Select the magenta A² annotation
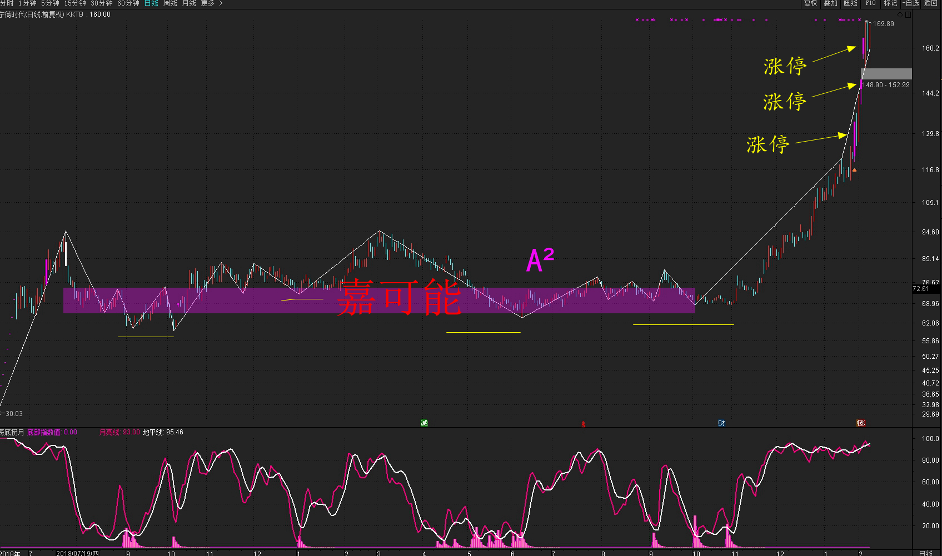This screenshot has height=556, width=942. (x=540, y=260)
